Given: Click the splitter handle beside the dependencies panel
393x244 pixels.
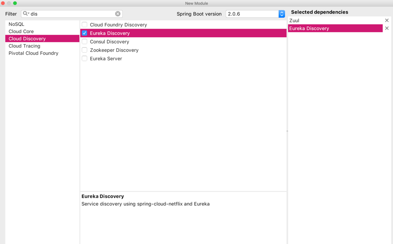Looking at the screenshot, I should (x=287, y=131).
